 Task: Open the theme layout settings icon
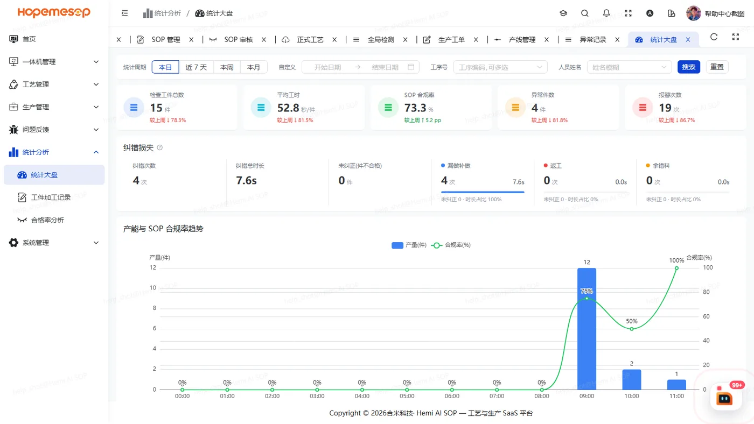671,13
